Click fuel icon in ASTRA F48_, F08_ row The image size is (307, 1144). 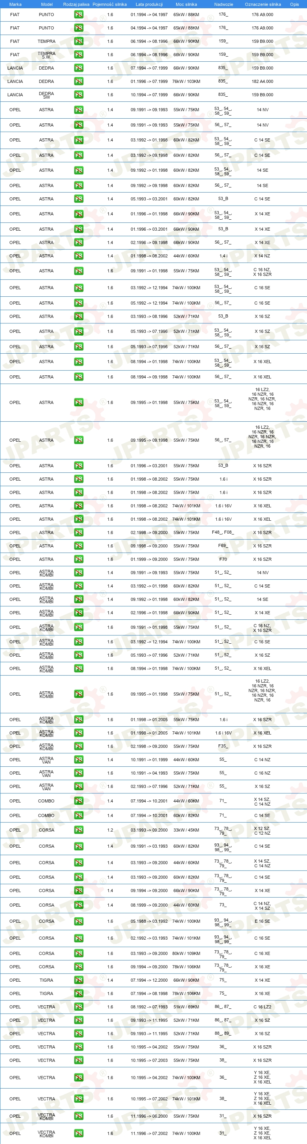click(79, 533)
